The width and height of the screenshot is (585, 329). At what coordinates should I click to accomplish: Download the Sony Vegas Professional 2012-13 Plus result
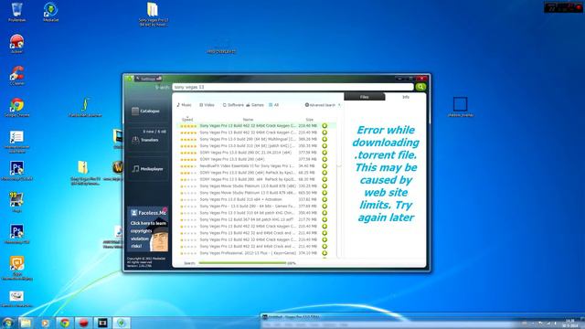324,253
